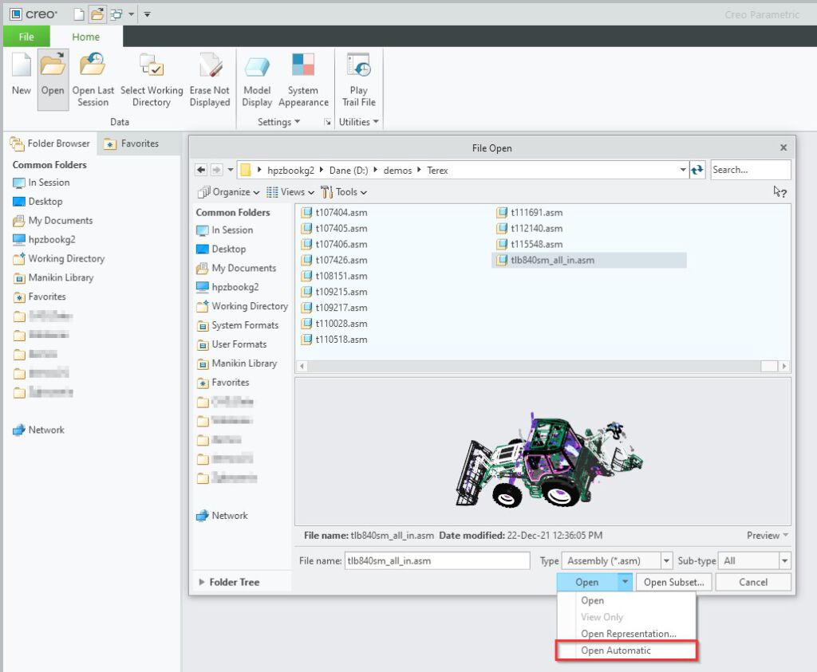Click Play Trail File icon

[x=358, y=65]
